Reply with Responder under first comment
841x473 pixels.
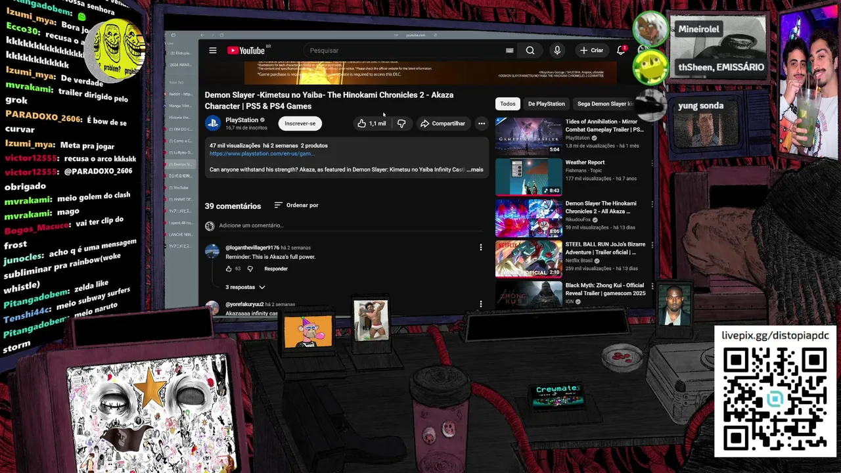click(x=276, y=269)
